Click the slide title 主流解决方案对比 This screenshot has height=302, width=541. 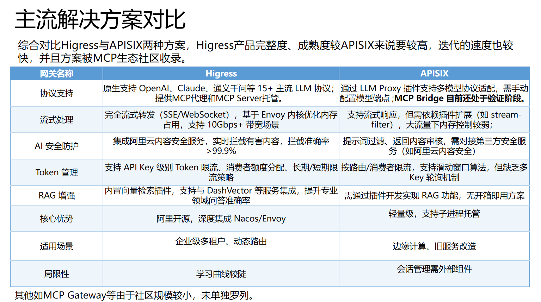tap(100, 19)
